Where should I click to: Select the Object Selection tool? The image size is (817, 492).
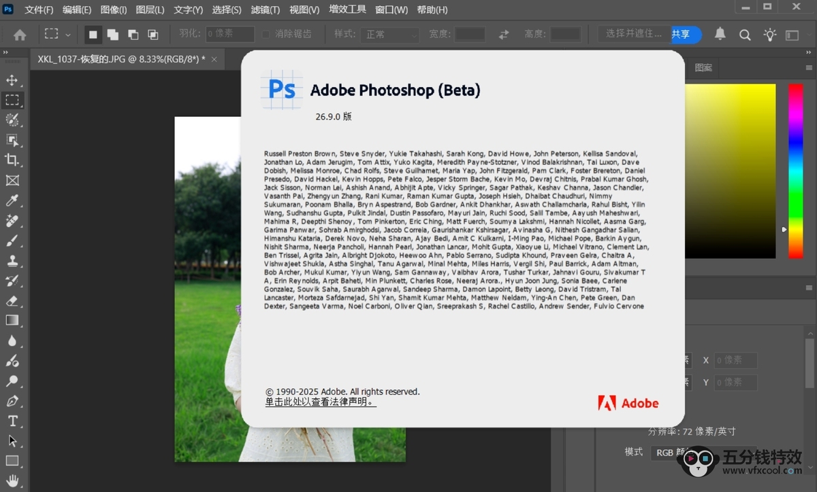pyautogui.click(x=12, y=141)
